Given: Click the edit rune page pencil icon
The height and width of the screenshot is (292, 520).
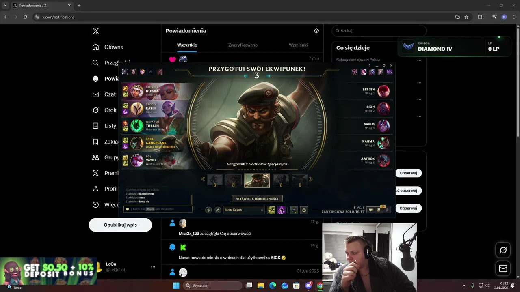Looking at the screenshot, I should pyautogui.click(x=218, y=210).
